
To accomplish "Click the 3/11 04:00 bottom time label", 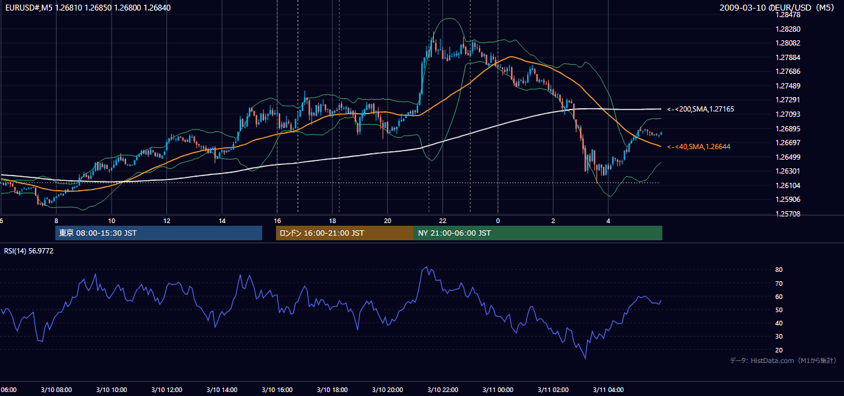I will click(608, 389).
